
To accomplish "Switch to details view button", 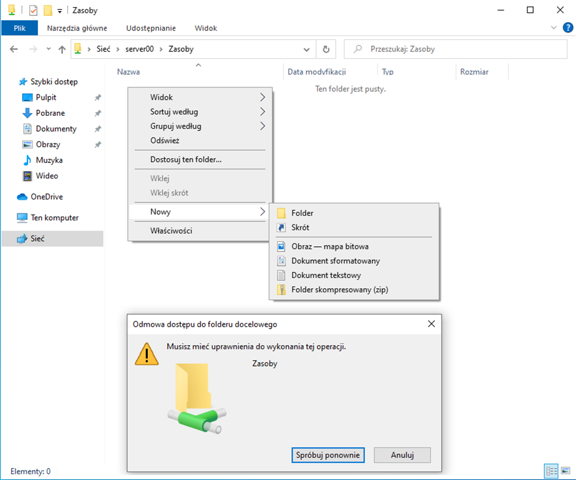I will click(x=551, y=471).
